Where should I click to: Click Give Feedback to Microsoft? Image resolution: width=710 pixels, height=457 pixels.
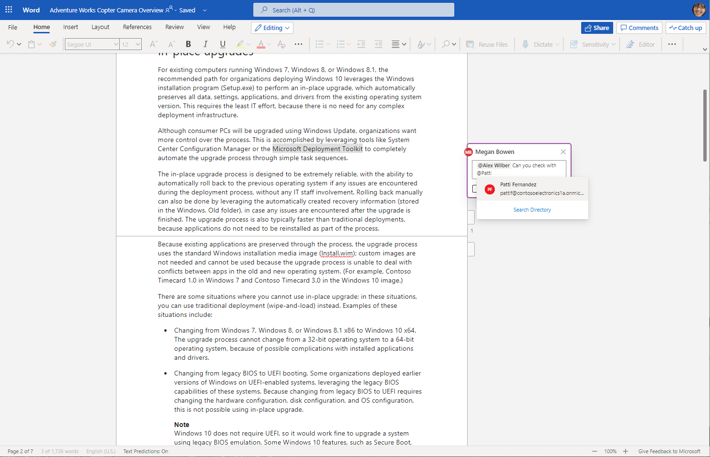pos(669,451)
